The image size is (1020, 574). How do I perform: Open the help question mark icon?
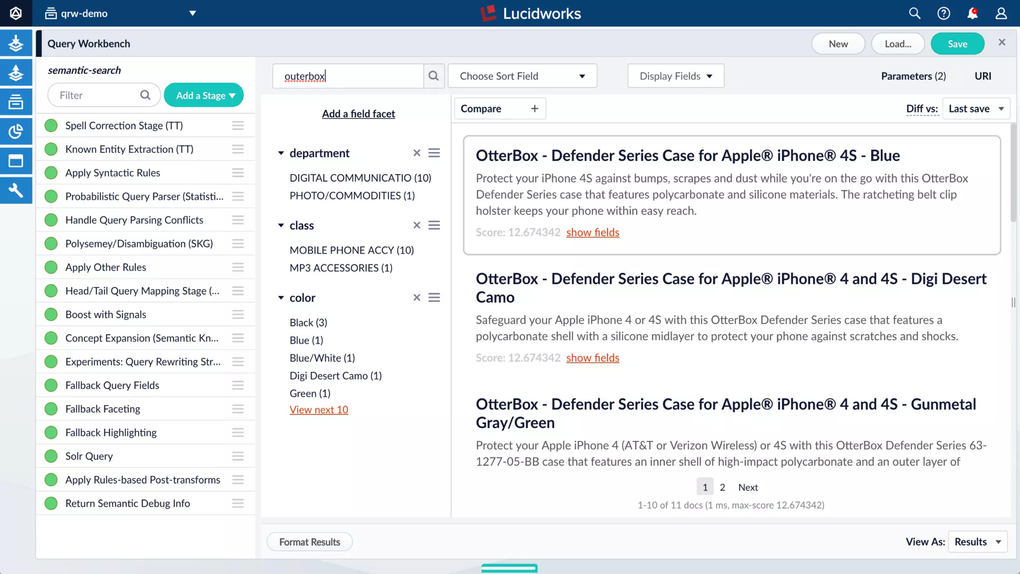point(943,13)
